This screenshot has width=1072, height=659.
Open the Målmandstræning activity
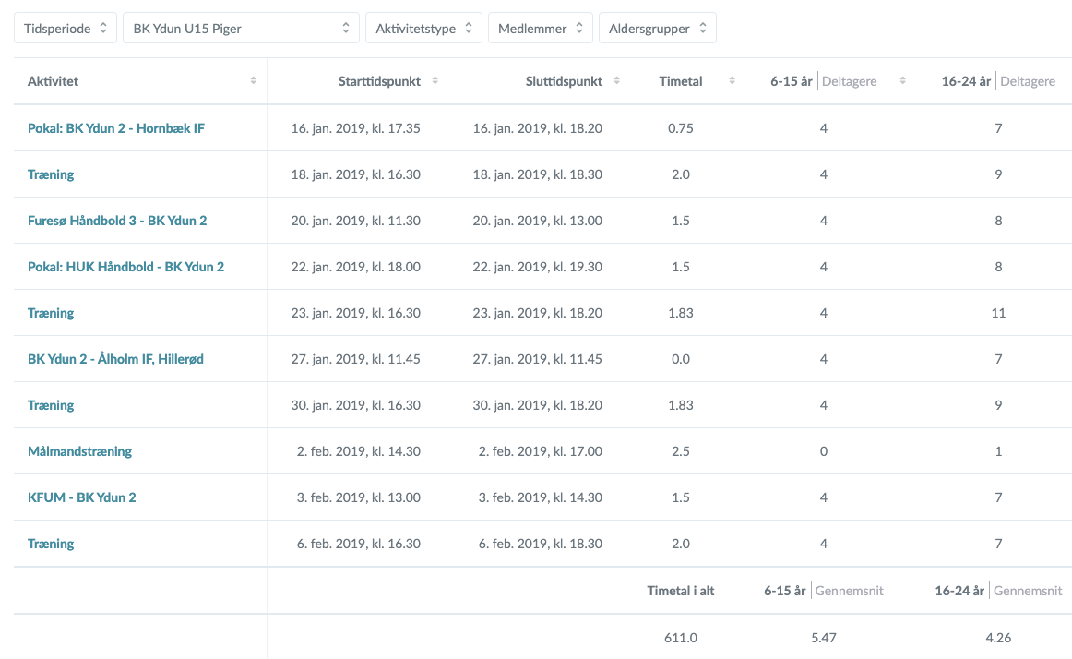point(79,451)
